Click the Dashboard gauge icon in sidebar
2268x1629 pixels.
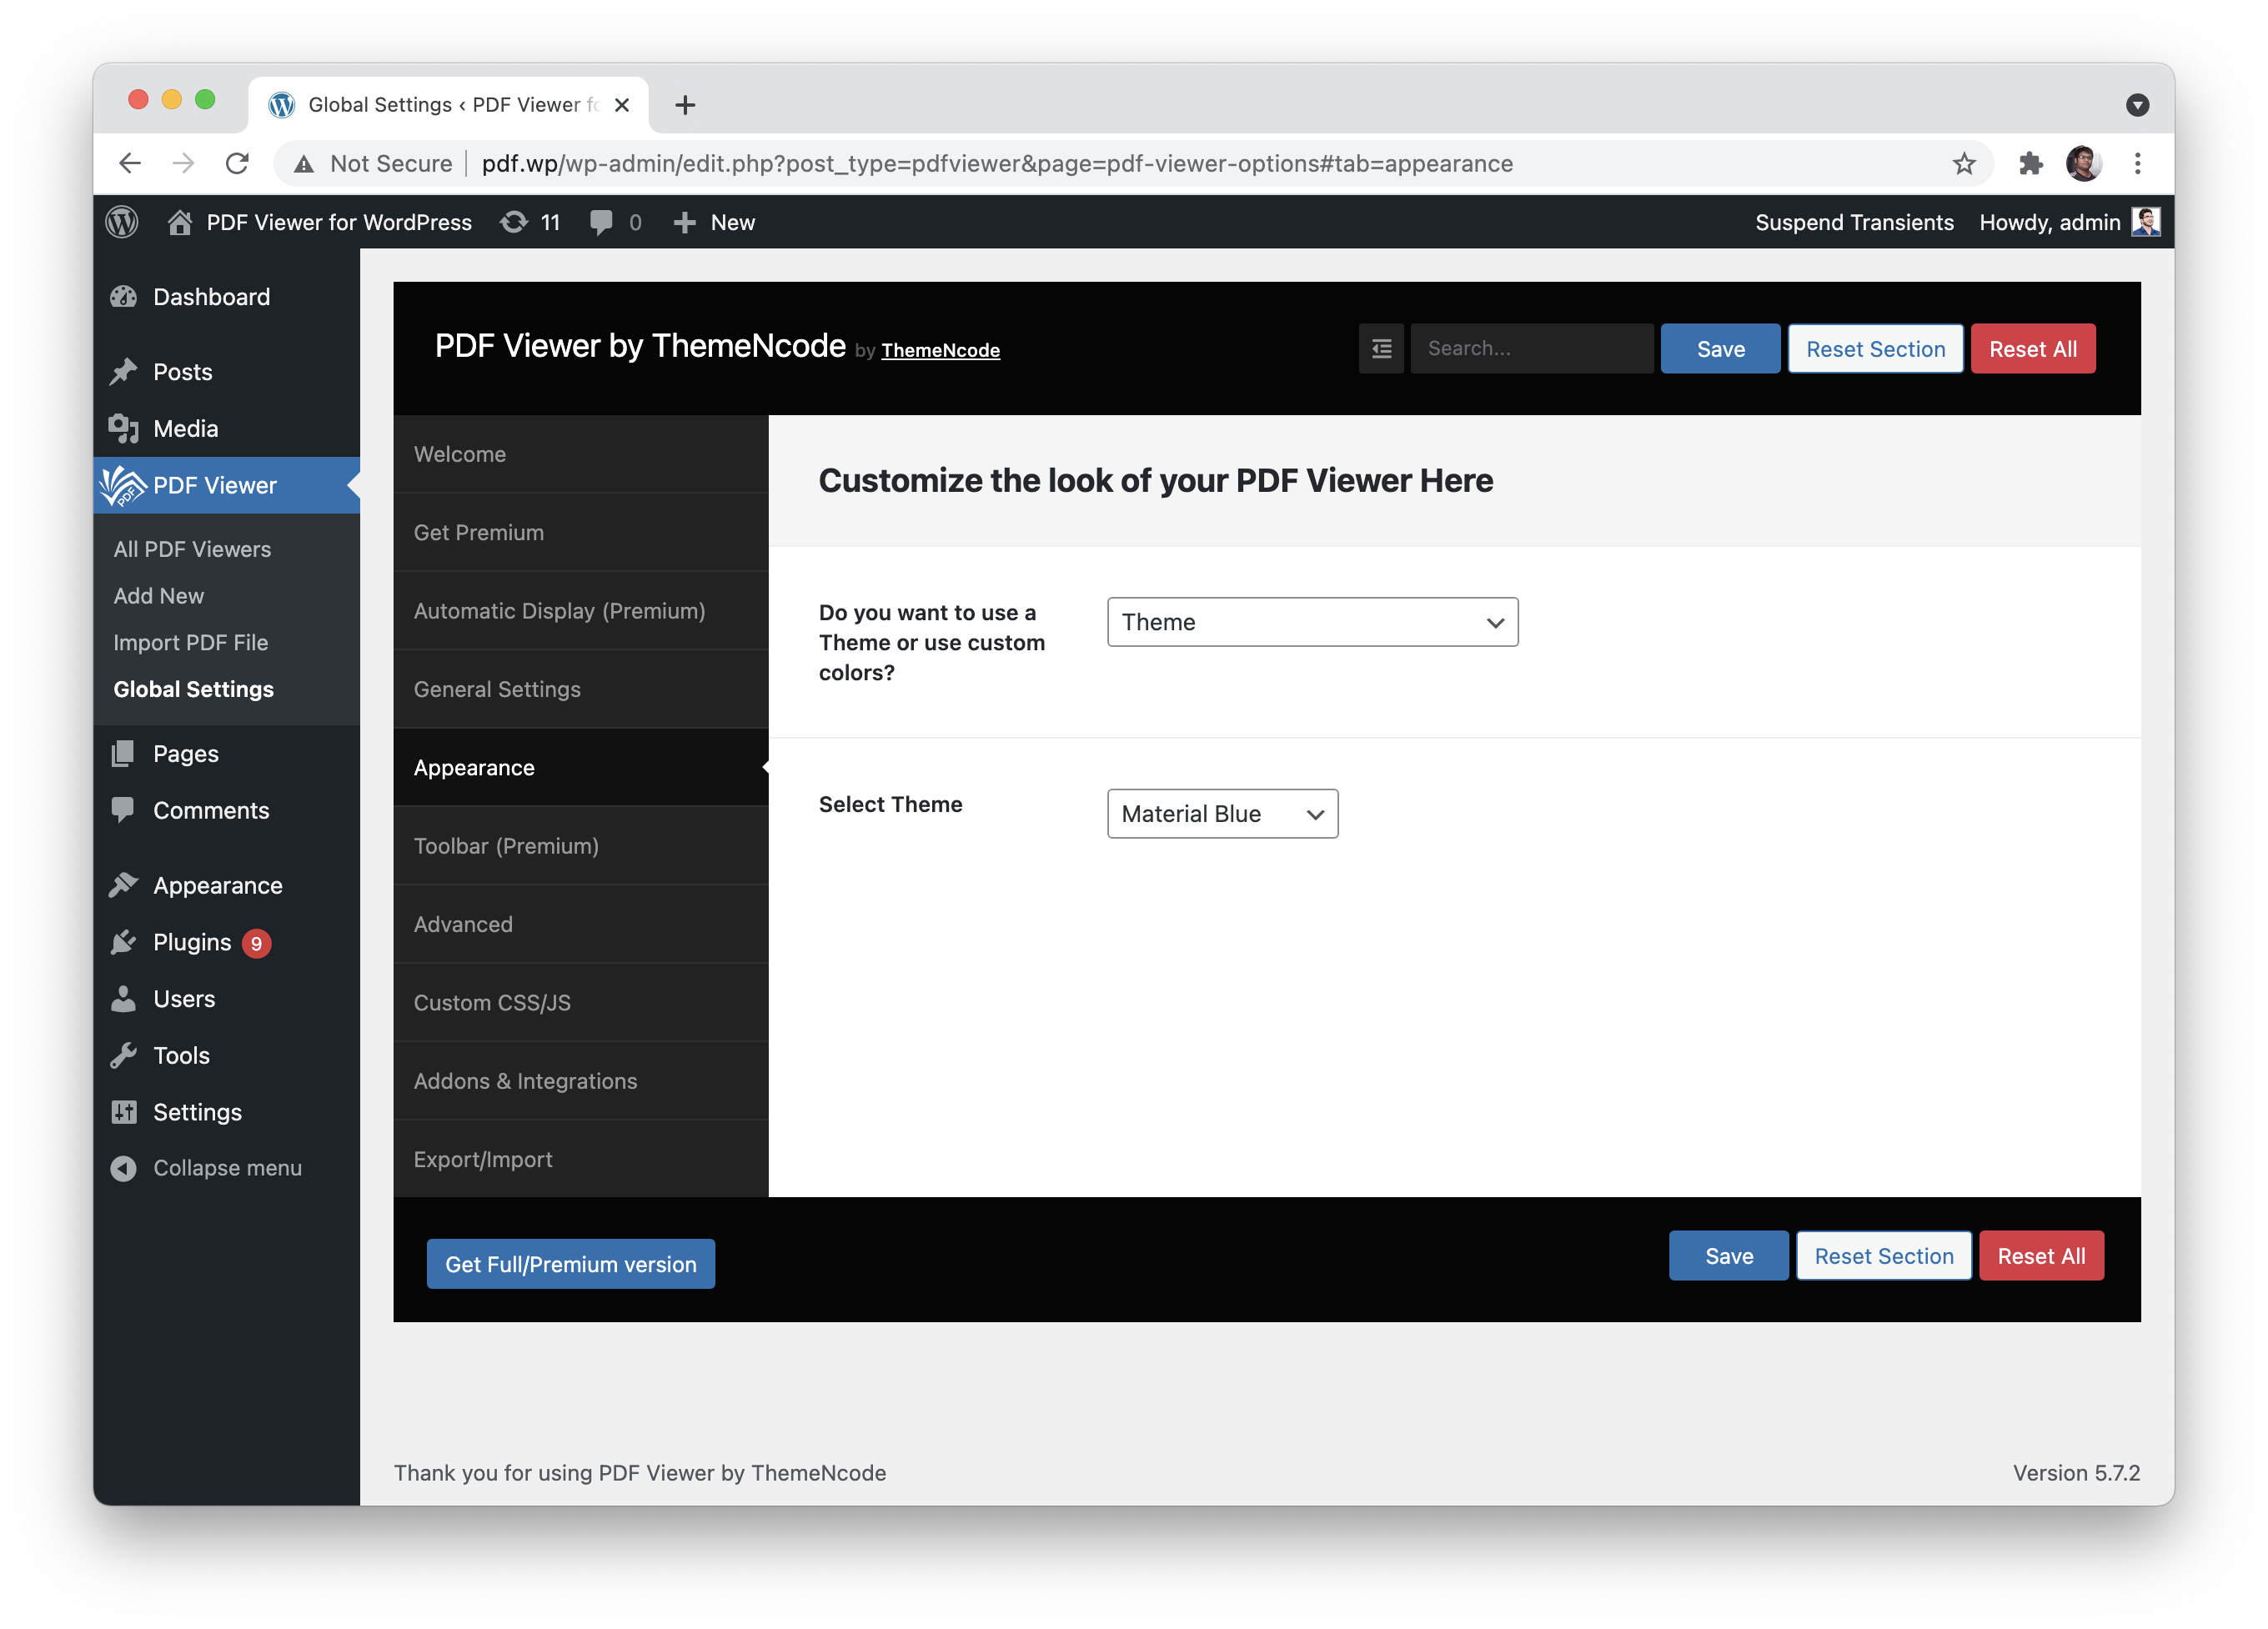tap(124, 297)
